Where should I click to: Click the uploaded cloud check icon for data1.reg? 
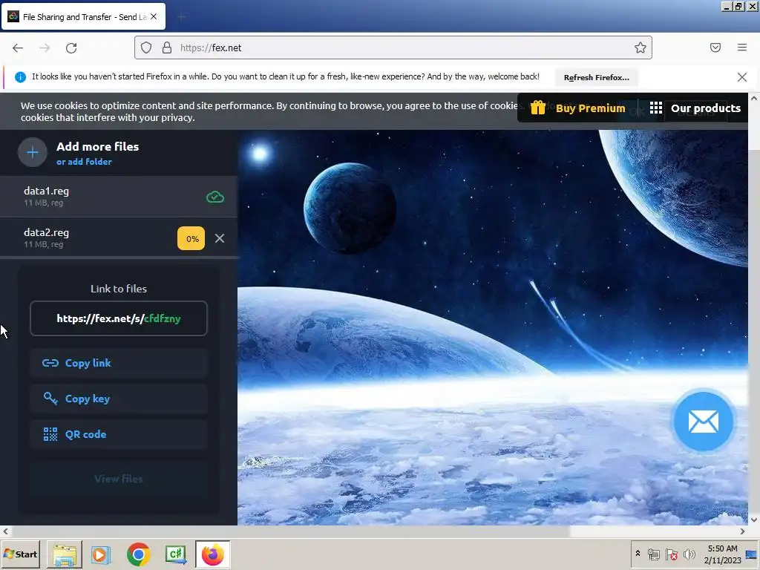point(215,197)
